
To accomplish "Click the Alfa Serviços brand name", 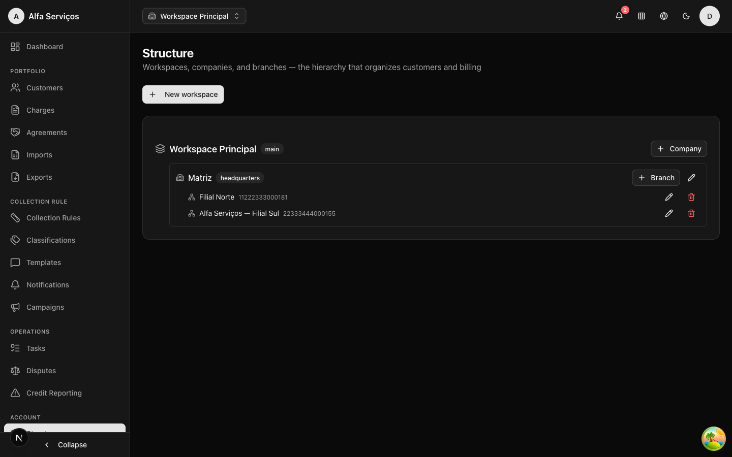I will (x=54, y=16).
